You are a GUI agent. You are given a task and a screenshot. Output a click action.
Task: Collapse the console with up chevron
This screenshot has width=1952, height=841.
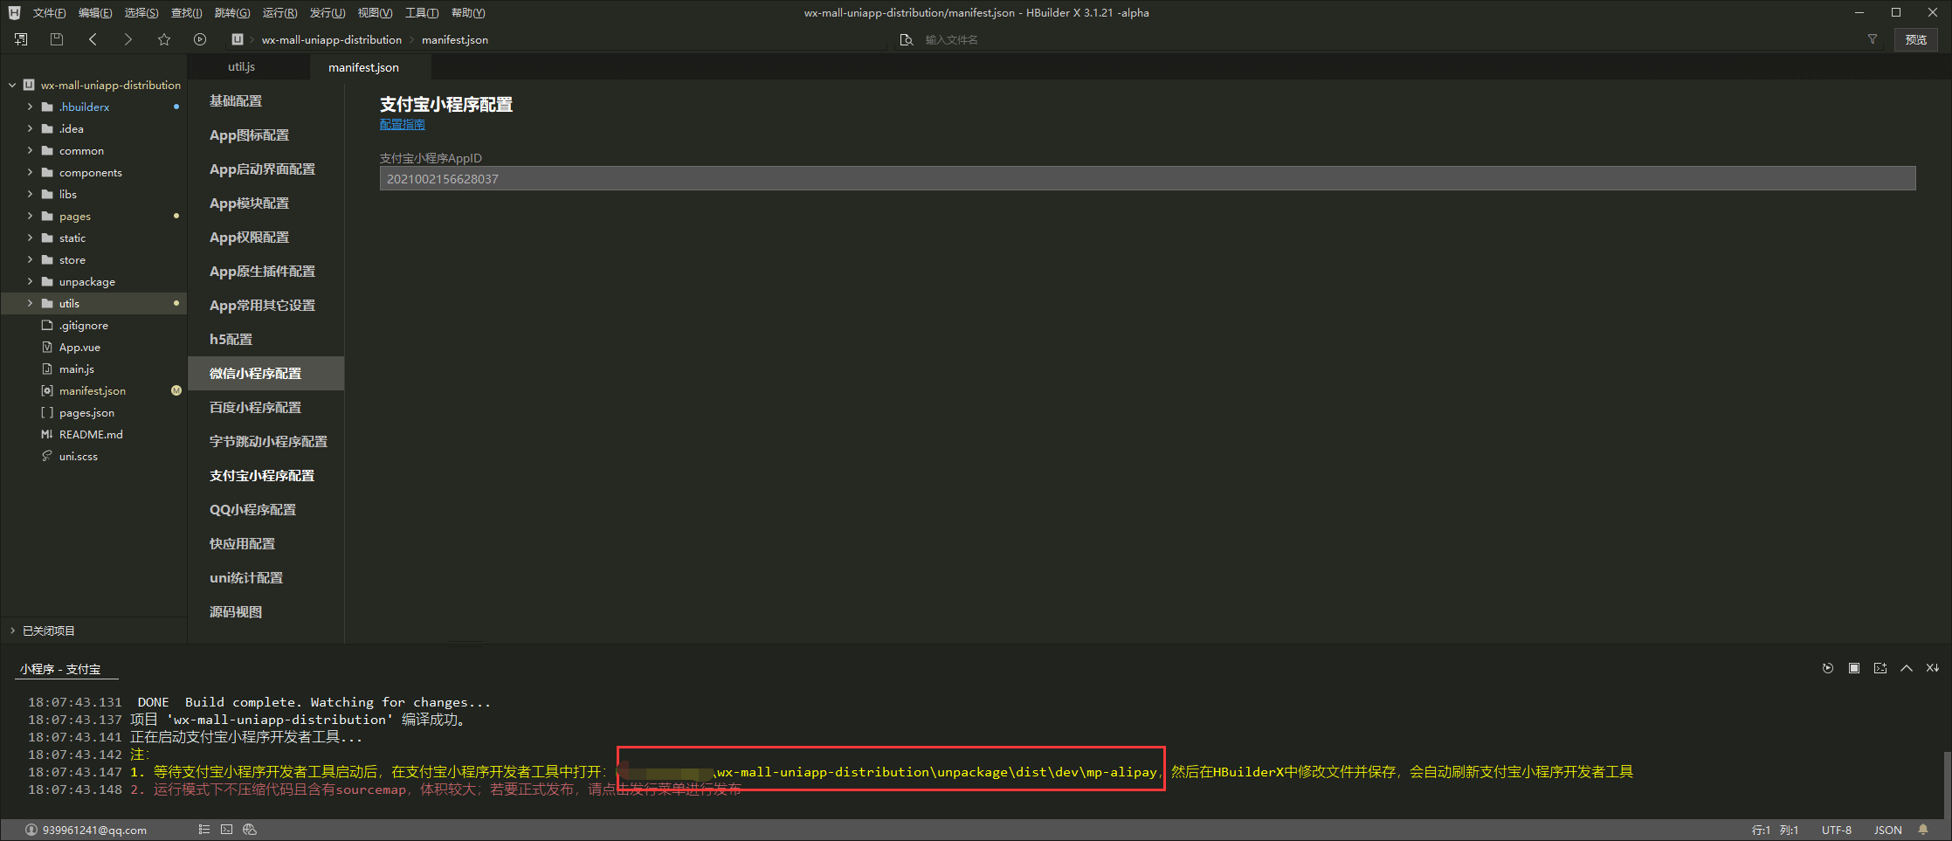pyautogui.click(x=1907, y=668)
